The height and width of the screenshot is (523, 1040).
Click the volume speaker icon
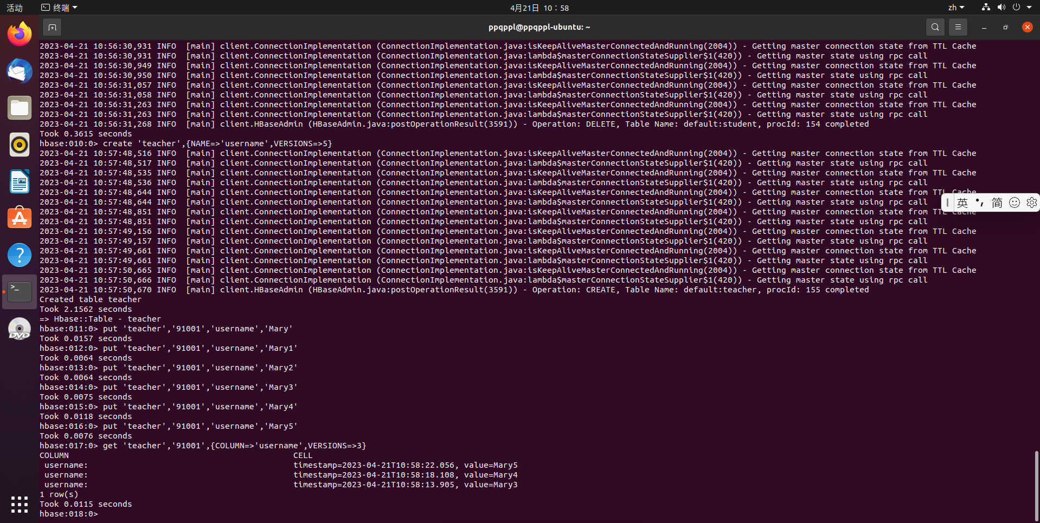[1001, 8]
